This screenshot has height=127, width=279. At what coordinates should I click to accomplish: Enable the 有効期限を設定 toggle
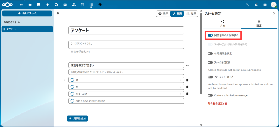(210, 54)
